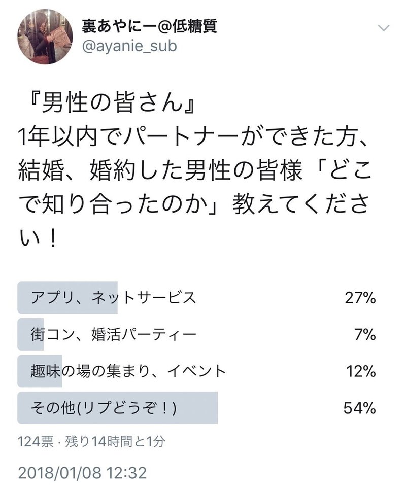Click the 54% filled poll bar
This screenshot has width=406, height=485.
coord(118,408)
